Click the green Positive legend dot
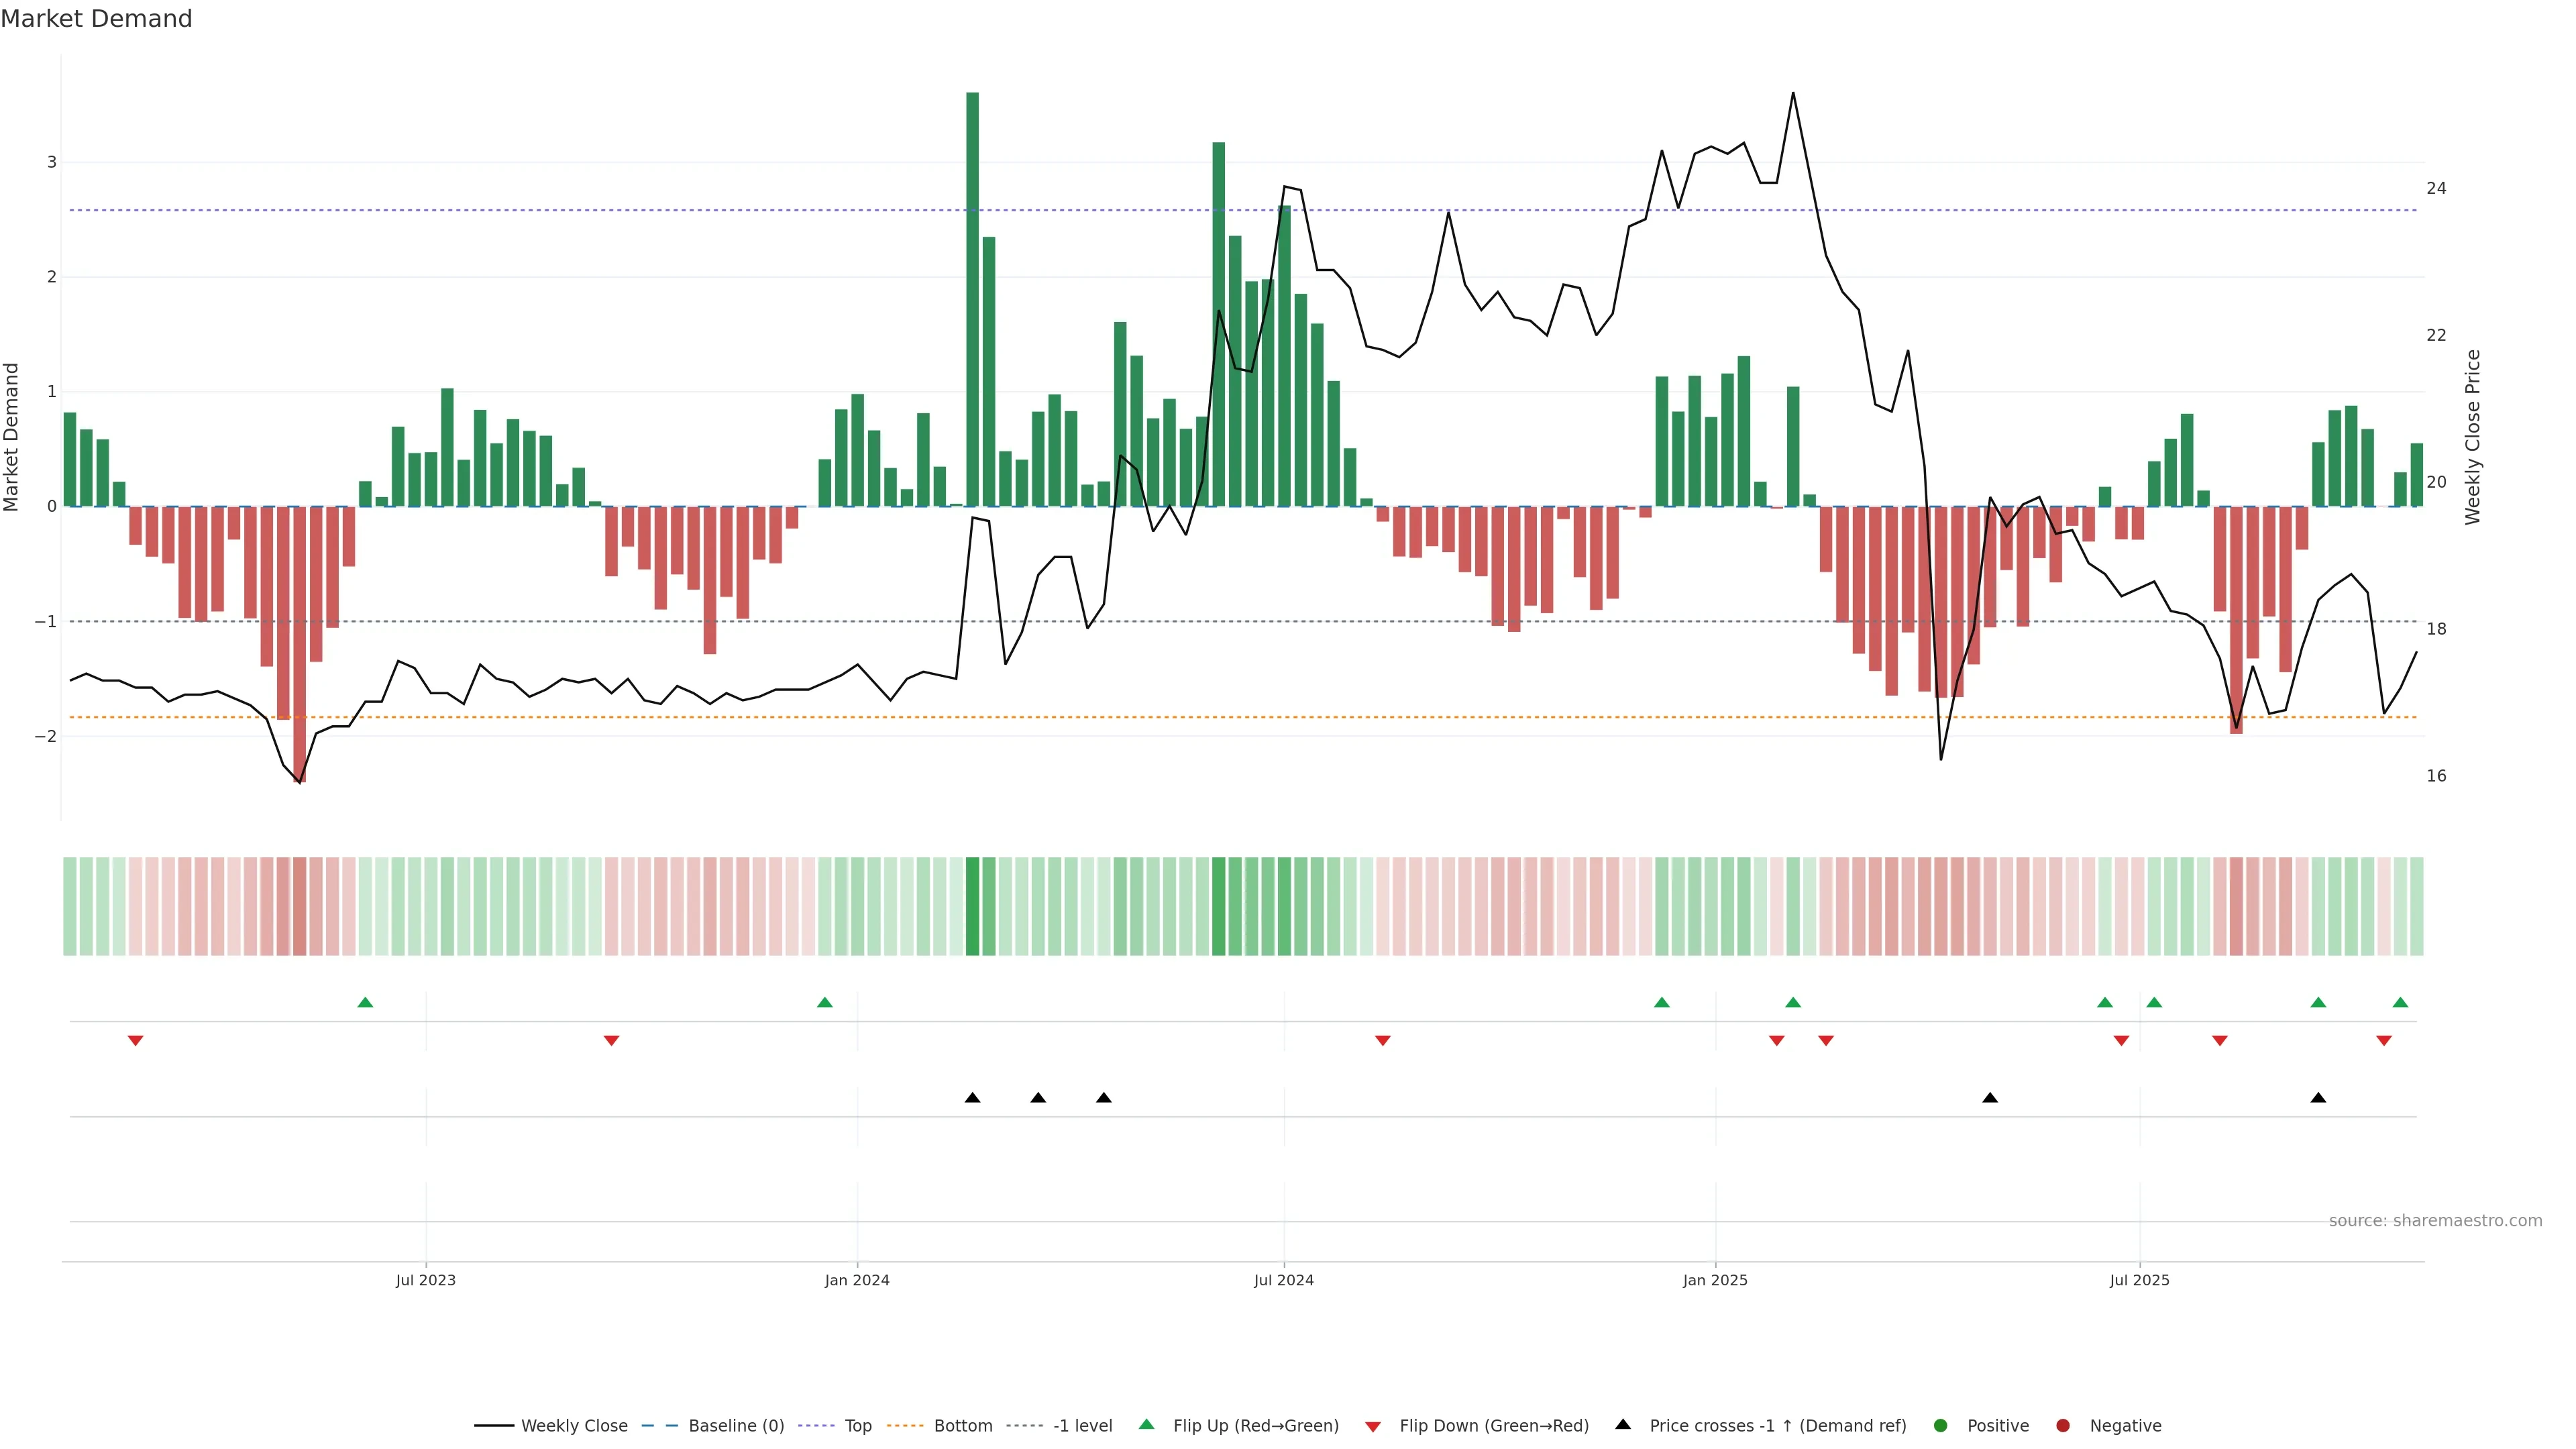Image resolution: width=2576 pixels, height=1449 pixels. [1941, 1426]
